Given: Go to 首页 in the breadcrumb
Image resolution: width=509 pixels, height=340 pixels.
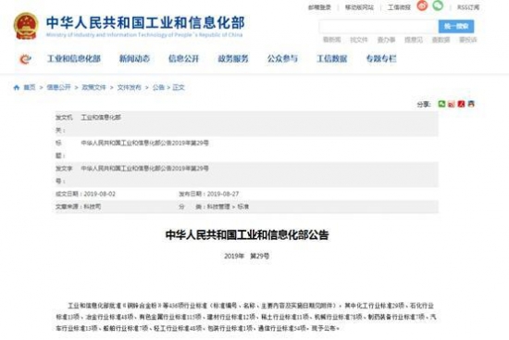Looking at the screenshot, I should point(30,87).
